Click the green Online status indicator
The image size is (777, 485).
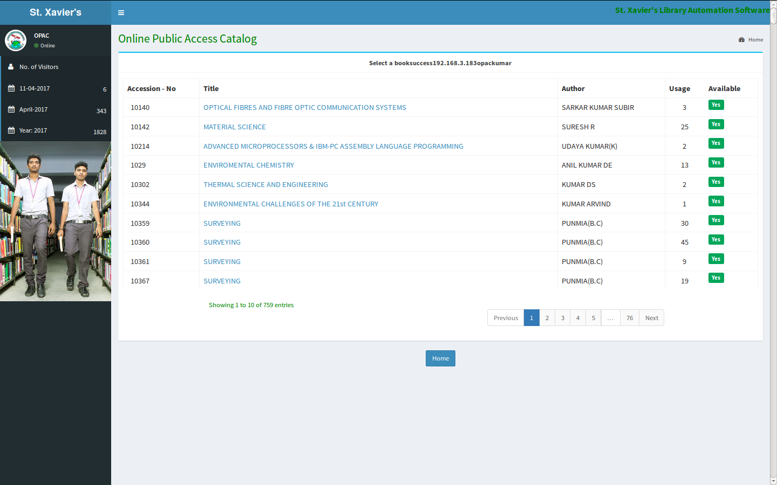click(36, 45)
